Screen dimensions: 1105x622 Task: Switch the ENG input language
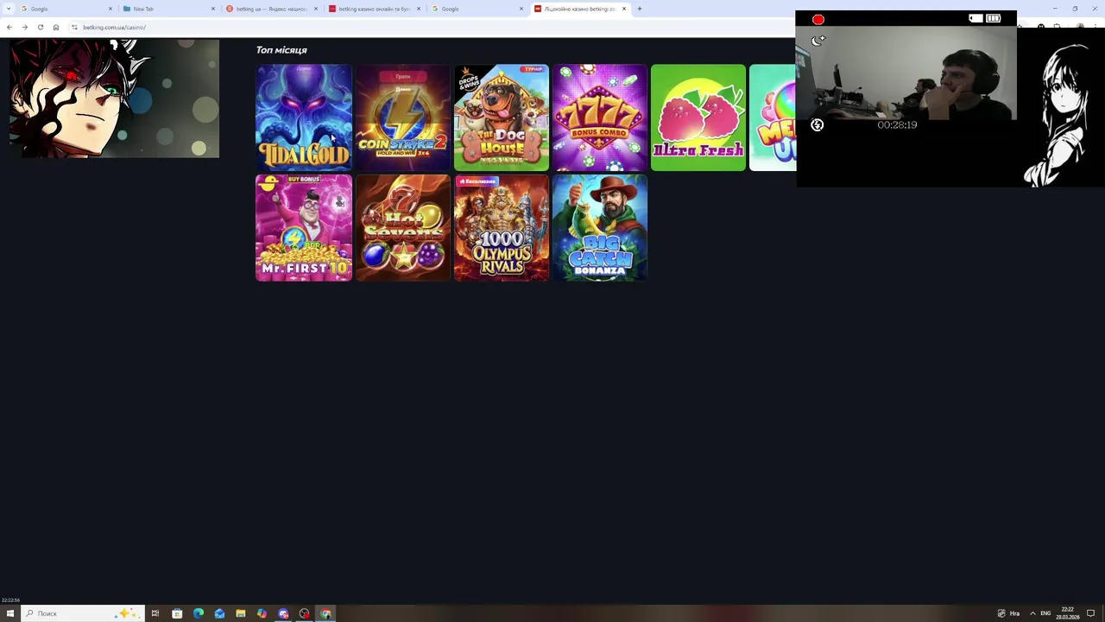point(1045,613)
